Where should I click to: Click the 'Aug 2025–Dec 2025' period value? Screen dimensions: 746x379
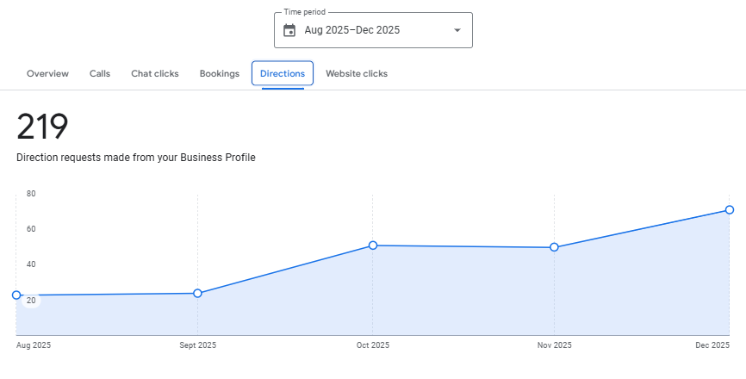click(x=352, y=30)
